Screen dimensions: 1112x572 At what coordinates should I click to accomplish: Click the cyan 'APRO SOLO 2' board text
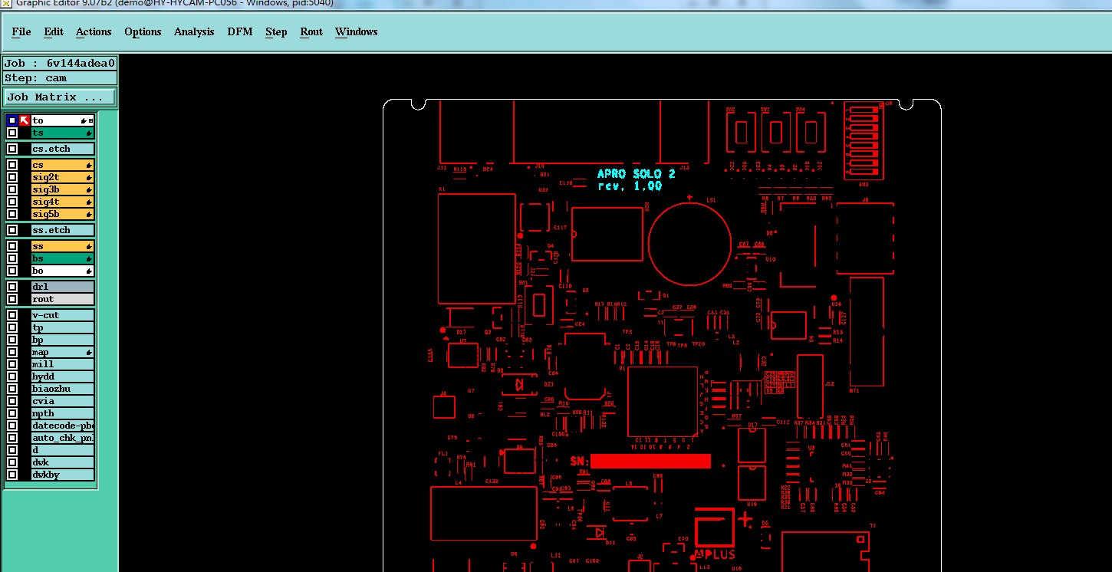(637, 174)
